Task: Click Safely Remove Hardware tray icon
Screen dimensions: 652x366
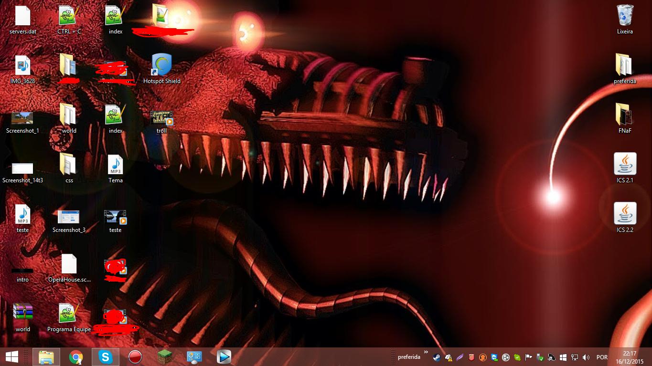Action: pyautogui.click(x=540, y=357)
